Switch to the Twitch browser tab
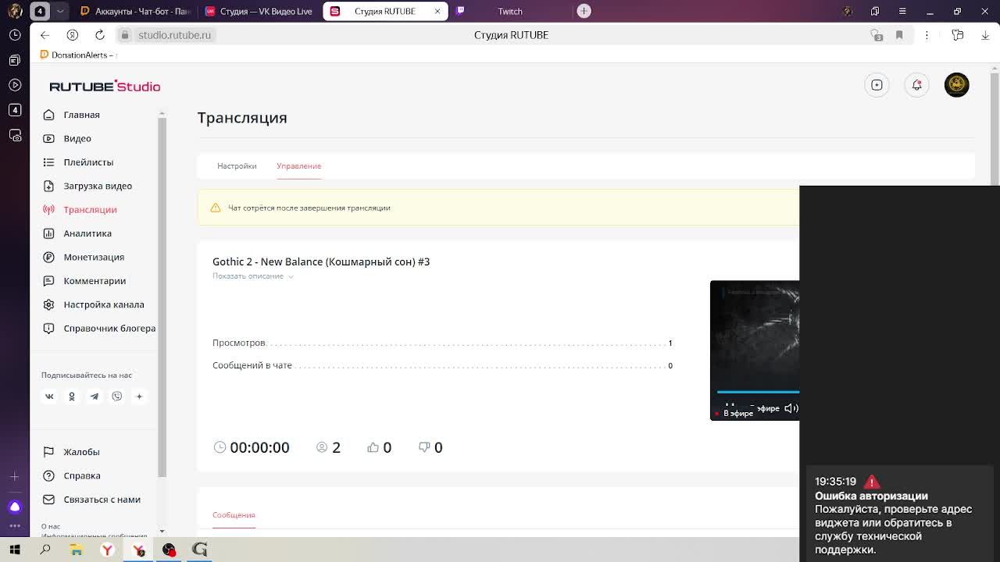The image size is (1000, 562). [509, 12]
